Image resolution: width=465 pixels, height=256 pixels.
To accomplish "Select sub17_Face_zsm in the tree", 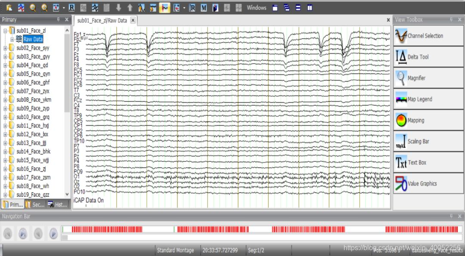I will [34, 177].
